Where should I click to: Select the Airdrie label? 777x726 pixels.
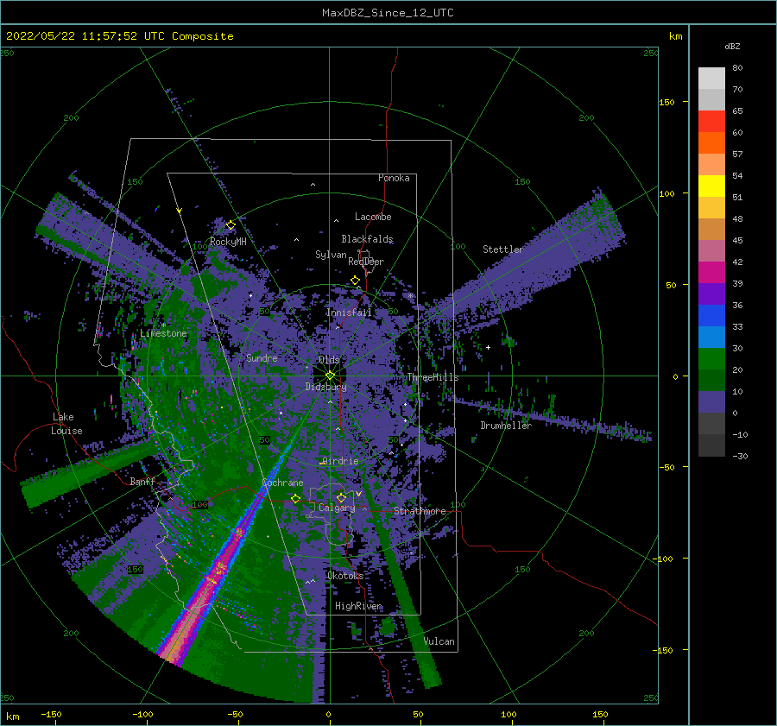pyautogui.click(x=340, y=461)
